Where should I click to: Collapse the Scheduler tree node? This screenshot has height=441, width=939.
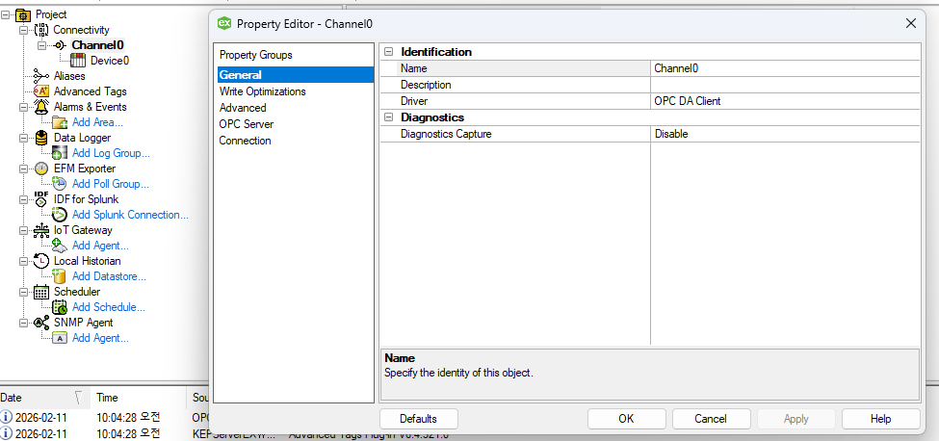click(23, 292)
